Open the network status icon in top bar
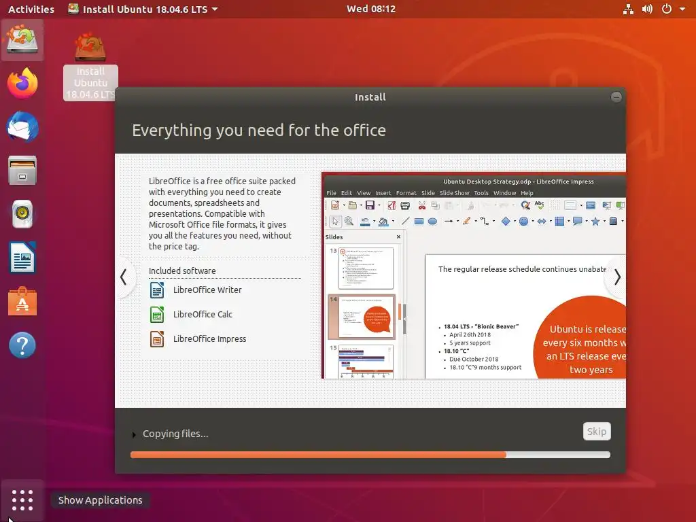The height and width of the screenshot is (522, 696). (x=628, y=9)
